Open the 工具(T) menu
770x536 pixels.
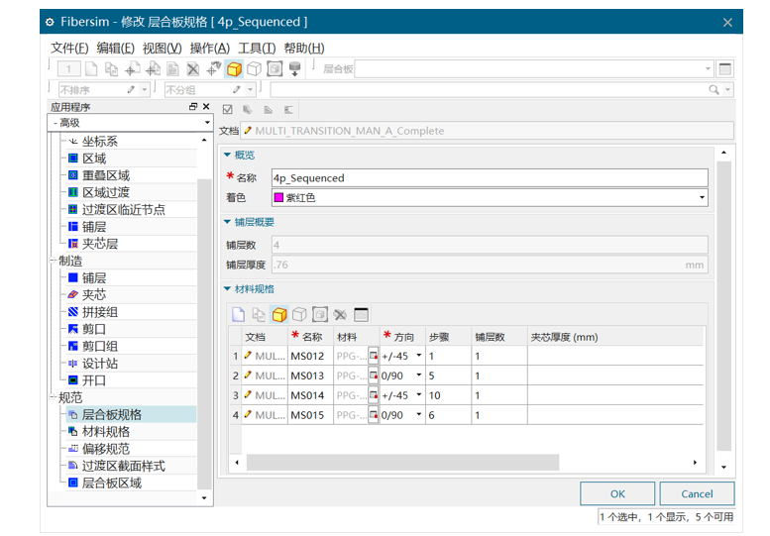(256, 48)
